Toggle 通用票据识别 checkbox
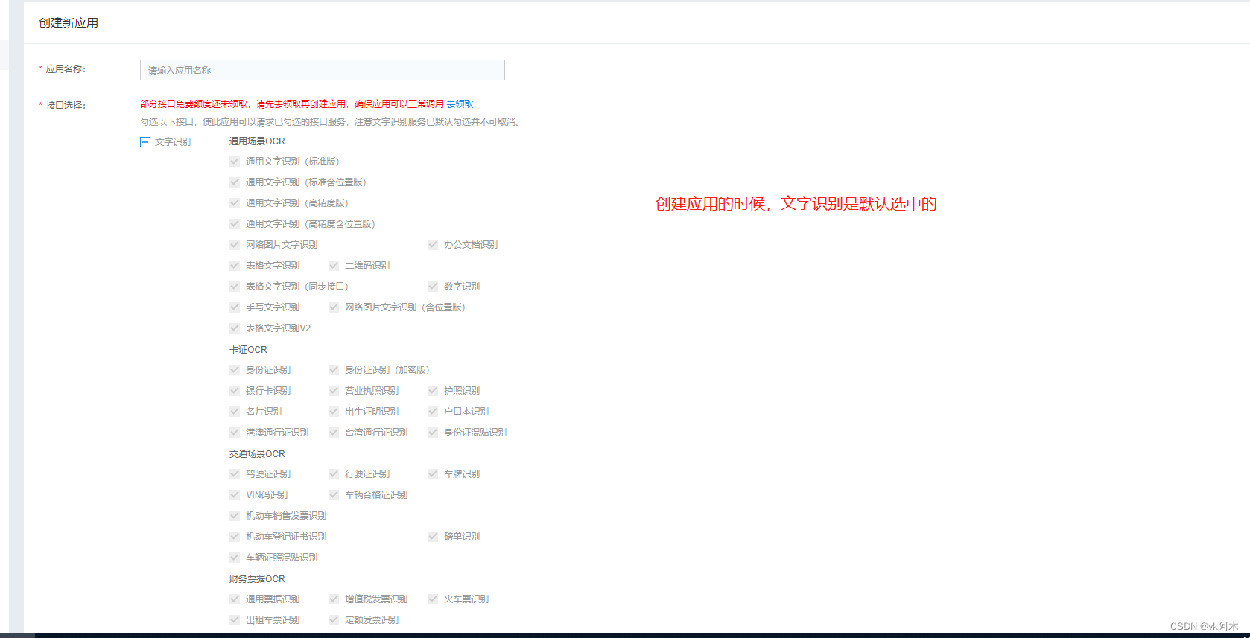 [x=235, y=599]
